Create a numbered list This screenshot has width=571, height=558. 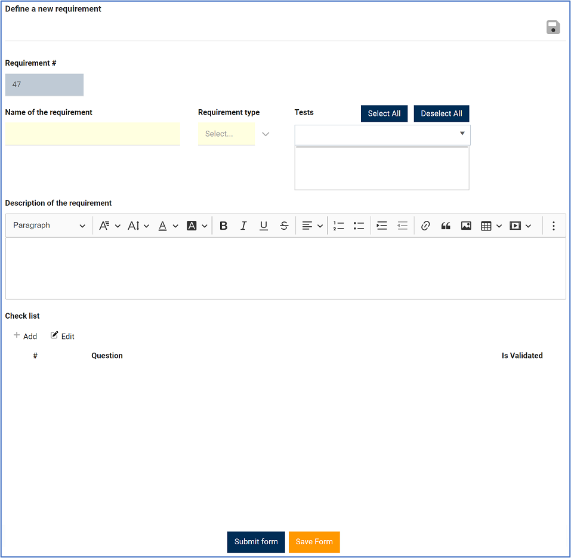point(338,226)
